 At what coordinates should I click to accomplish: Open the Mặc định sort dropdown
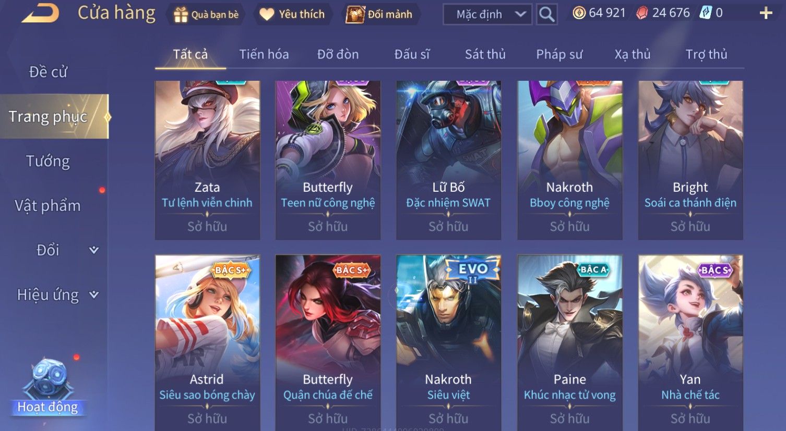[487, 15]
